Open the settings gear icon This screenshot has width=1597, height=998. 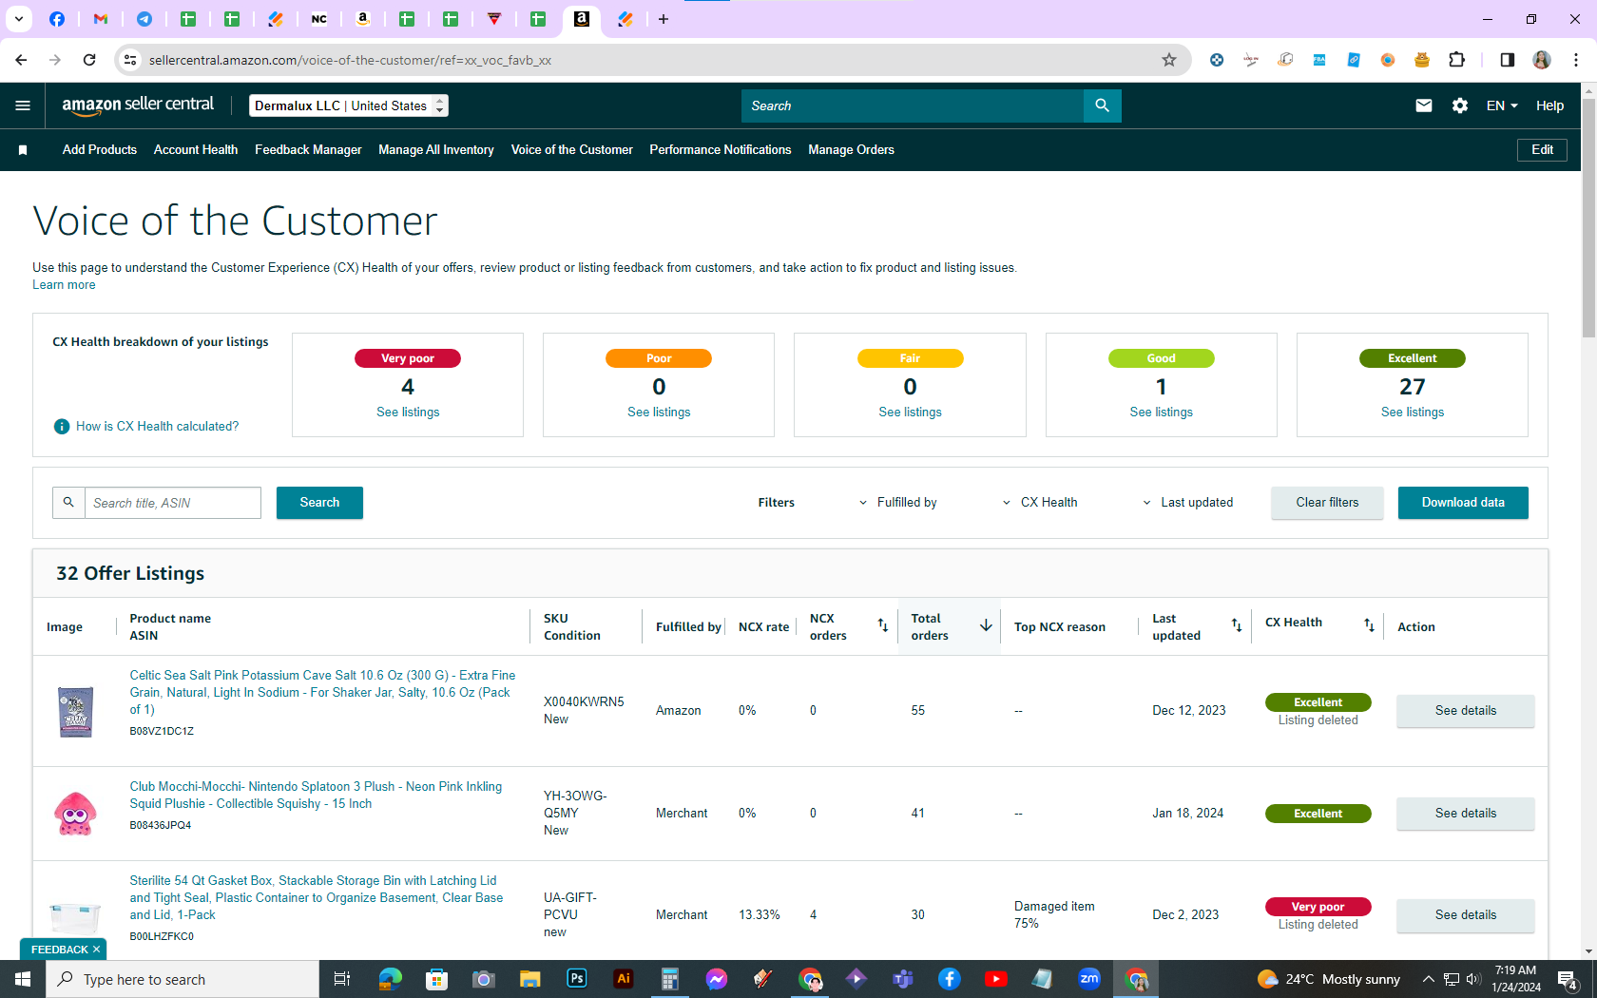(x=1460, y=106)
